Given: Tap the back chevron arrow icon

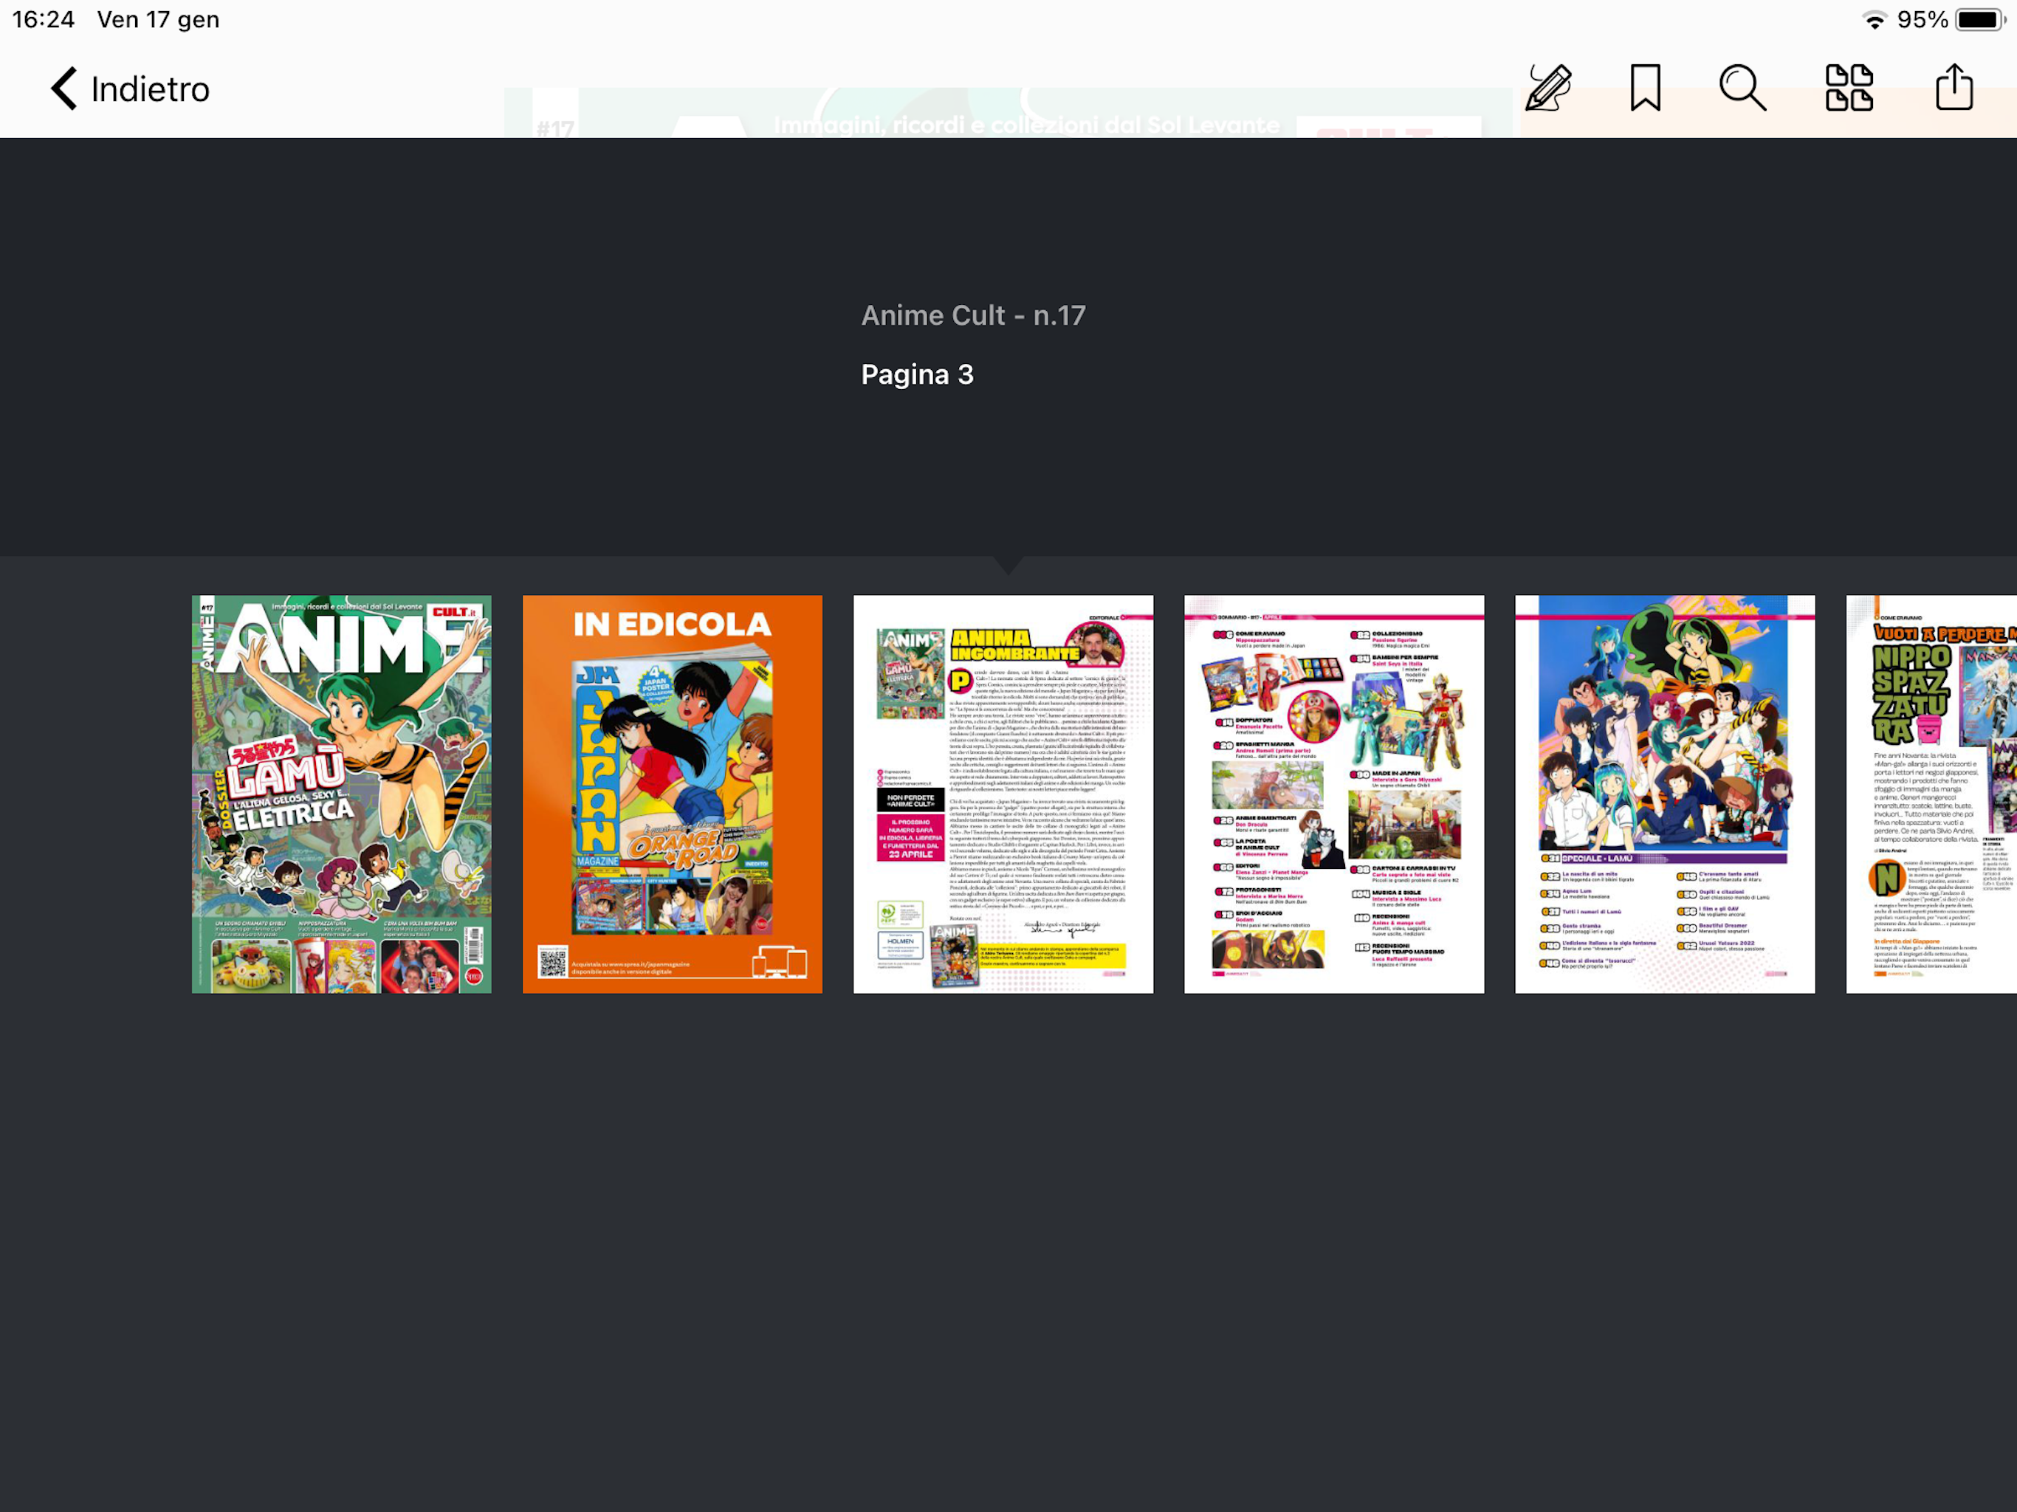Looking at the screenshot, I should (63, 89).
